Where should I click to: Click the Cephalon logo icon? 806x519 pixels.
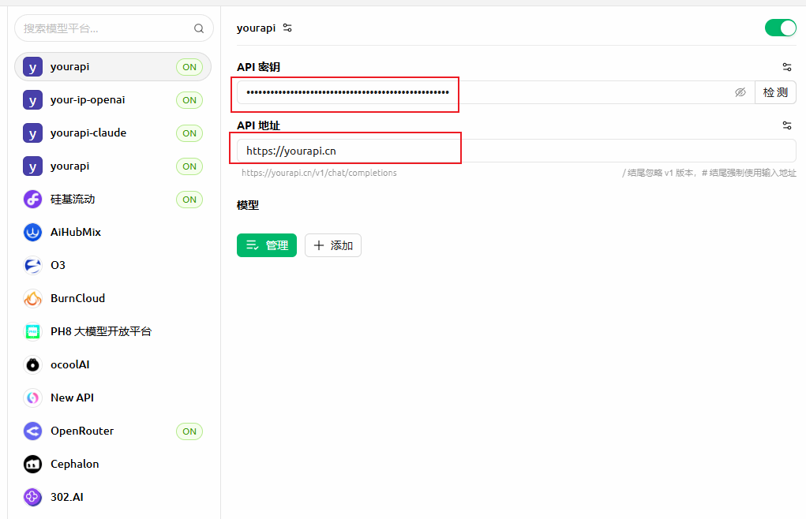coord(32,464)
